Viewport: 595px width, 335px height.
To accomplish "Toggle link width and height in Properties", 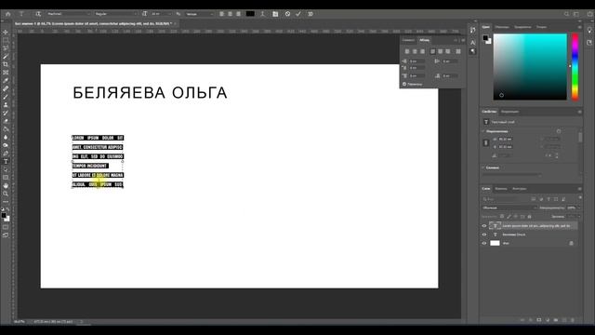I will 486,142.
